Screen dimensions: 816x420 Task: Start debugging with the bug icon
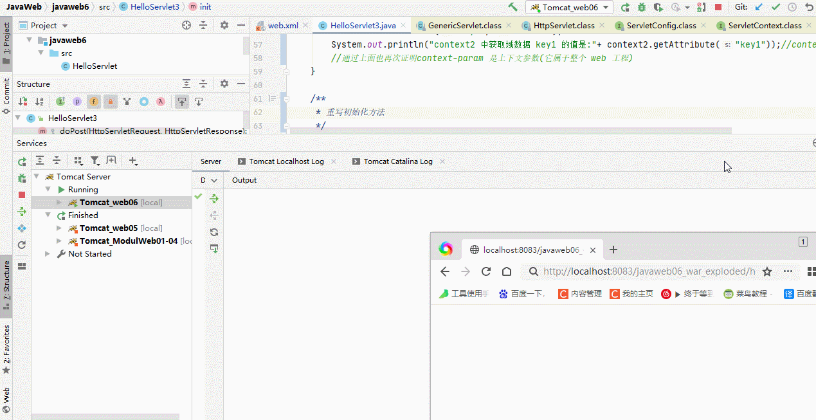(642, 7)
